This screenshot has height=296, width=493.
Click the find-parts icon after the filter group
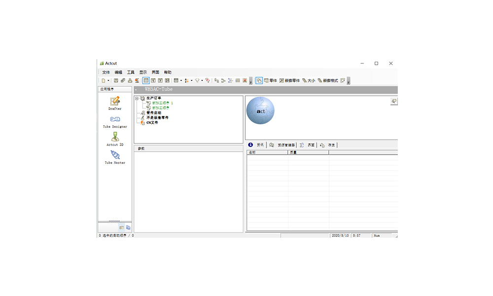point(216,80)
